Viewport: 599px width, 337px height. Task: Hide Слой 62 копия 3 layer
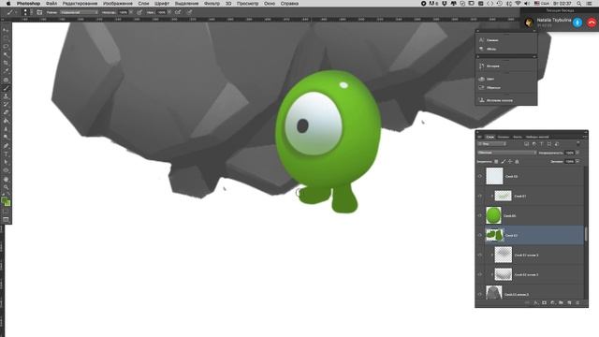(x=480, y=274)
